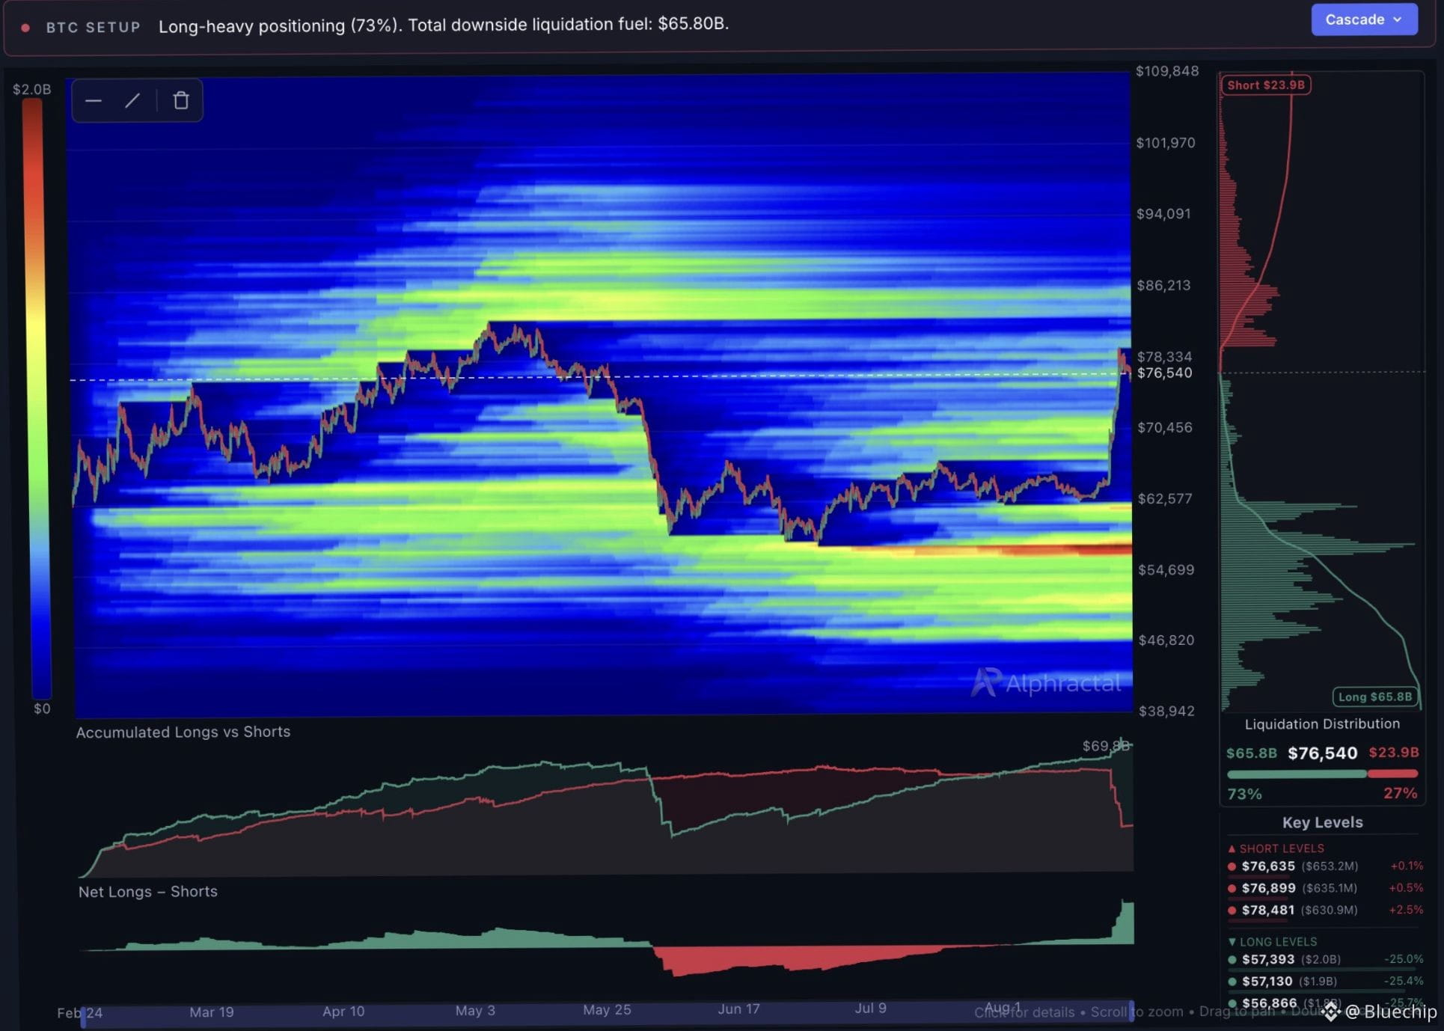Image resolution: width=1444 pixels, height=1031 pixels.
Task: Click the long/short 73% ratio bar
Action: click(1322, 774)
